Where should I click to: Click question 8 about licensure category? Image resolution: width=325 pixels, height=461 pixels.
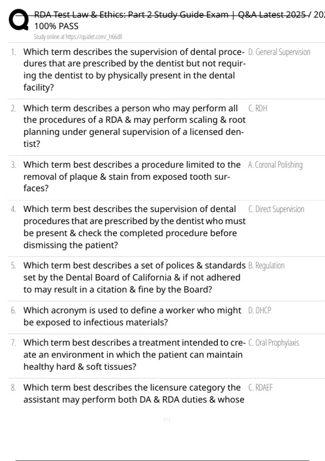[x=134, y=393]
